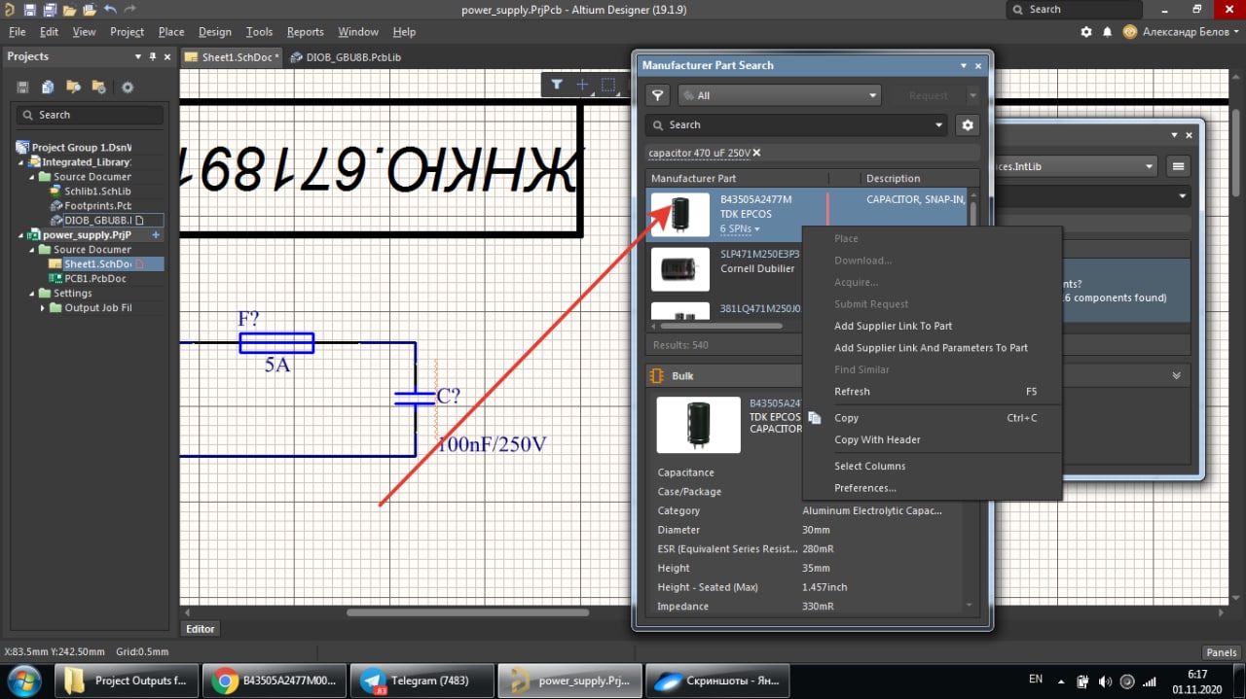Open the notifications bell icon
This screenshot has width=1246, height=699.
click(1108, 32)
